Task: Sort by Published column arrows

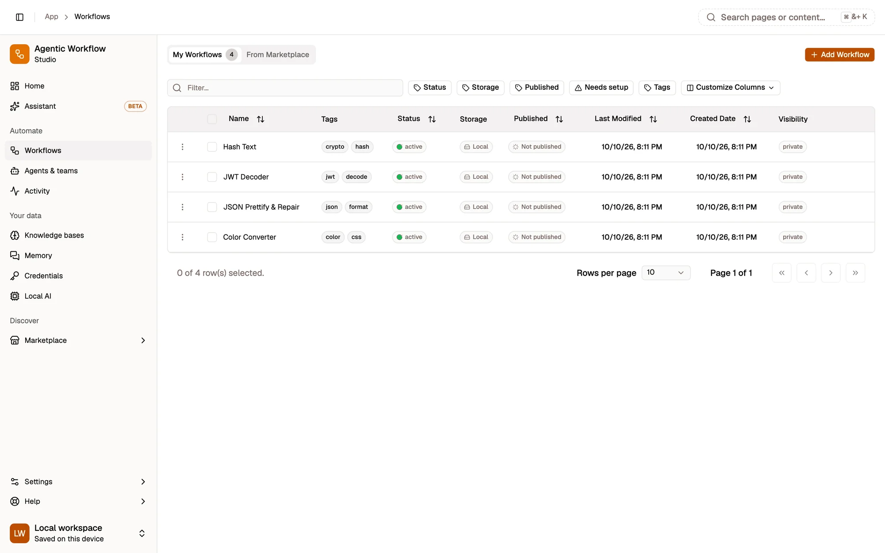Action: click(559, 119)
